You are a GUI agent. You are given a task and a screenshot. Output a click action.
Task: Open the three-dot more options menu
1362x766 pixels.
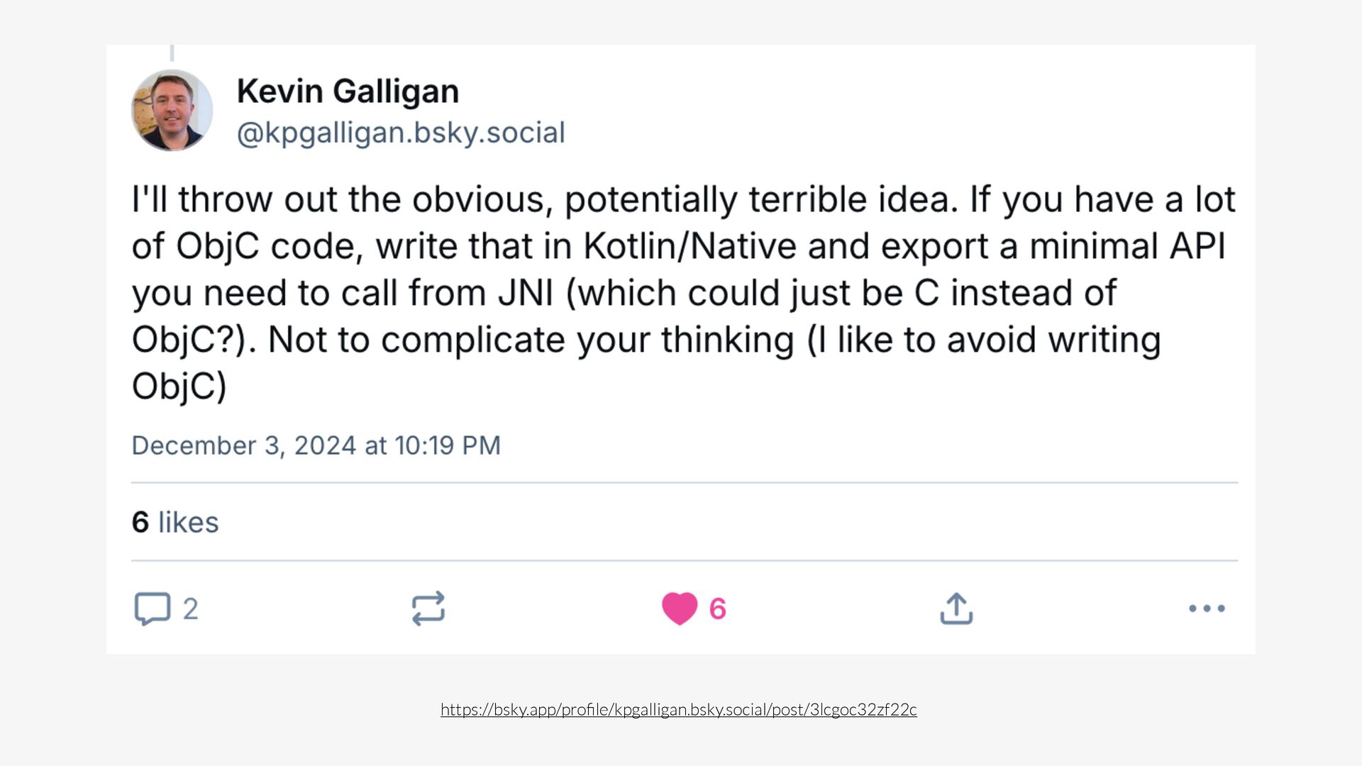[x=1207, y=609]
